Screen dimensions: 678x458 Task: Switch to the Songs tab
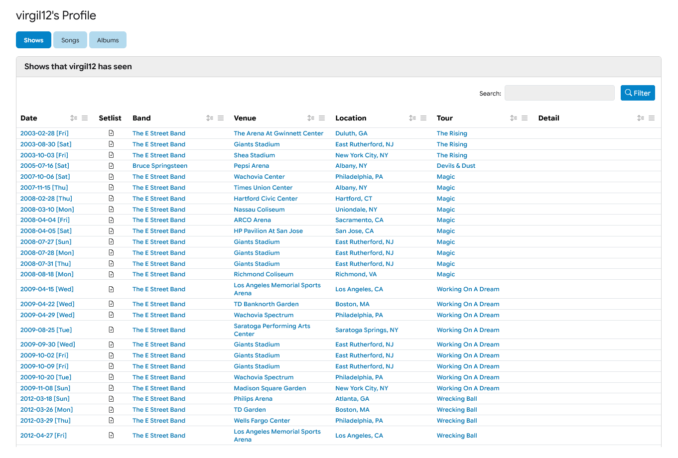coord(70,40)
